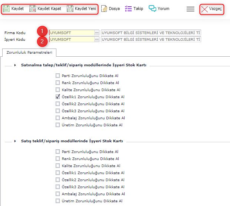Viewport: 230px width, 206px height.
Task: Open Firma Kodu lookup ellipsis button
Action: 97,33
